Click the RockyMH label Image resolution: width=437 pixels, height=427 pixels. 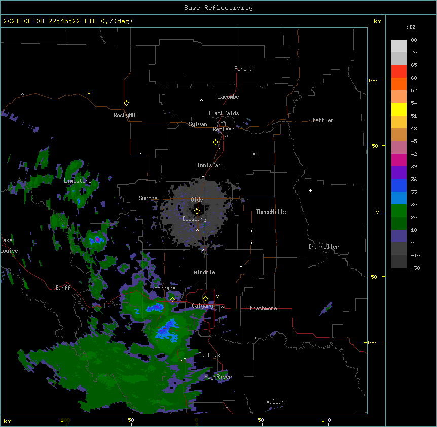pos(124,115)
